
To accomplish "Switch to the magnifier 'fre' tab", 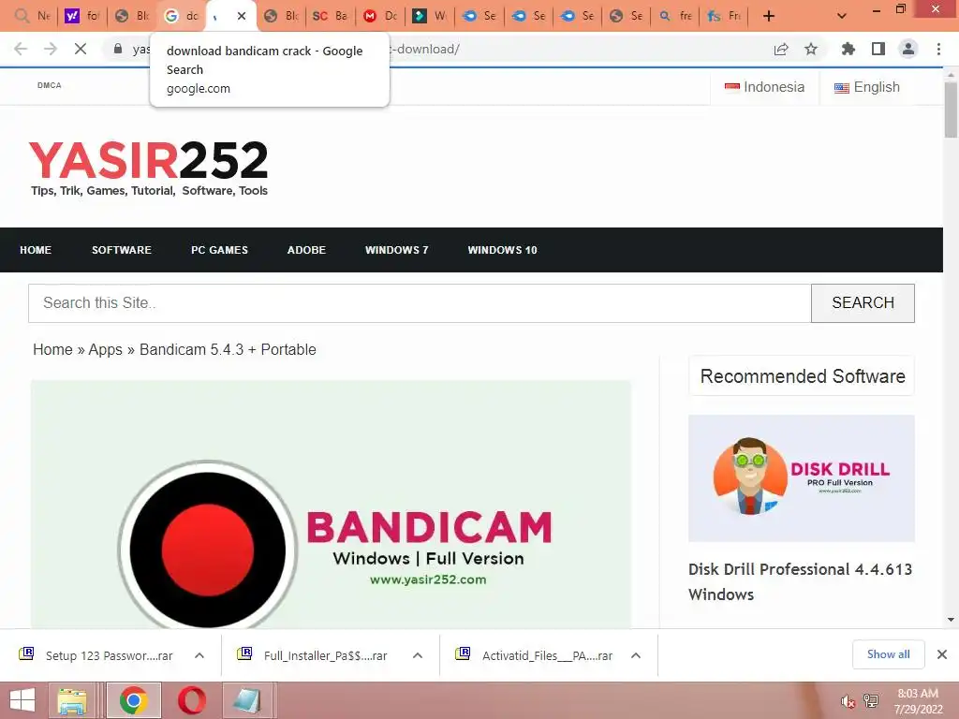I will pyautogui.click(x=675, y=16).
